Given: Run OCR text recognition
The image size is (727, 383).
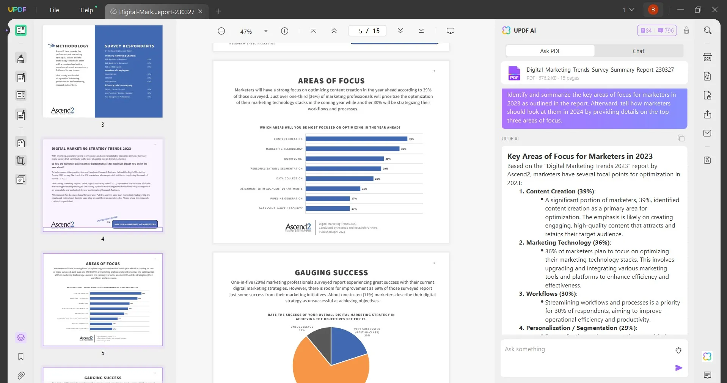Looking at the screenshot, I should pyautogui.click(x=708, y=57).
